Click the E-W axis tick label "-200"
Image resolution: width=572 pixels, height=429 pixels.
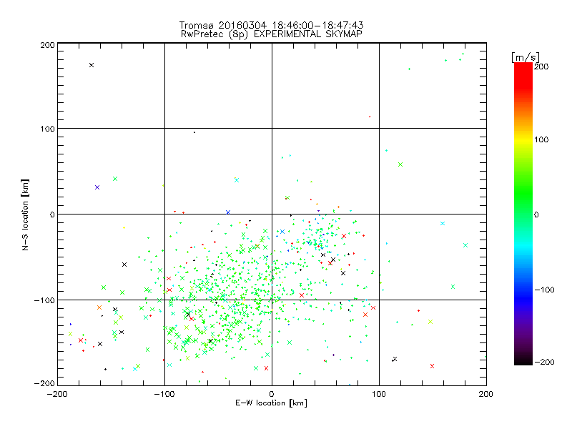pos(57,394)
